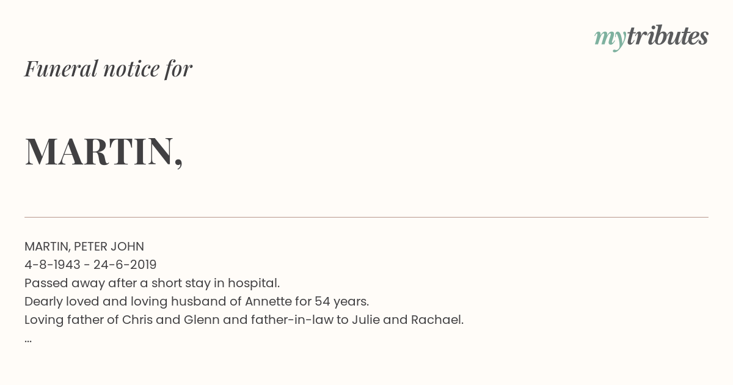This screenshot has height=385, width=733.
Task: Click the dates 4-8-1943 - 24-6-2019
Action: click(90, 265)
